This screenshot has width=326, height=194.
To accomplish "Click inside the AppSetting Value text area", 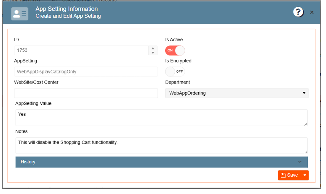I will [161, 117].
